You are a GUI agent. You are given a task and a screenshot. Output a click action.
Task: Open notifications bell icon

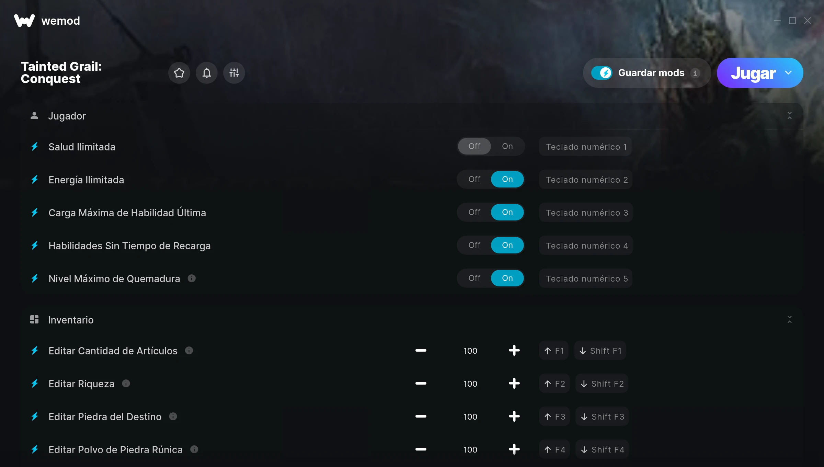(x=206, y=73)
